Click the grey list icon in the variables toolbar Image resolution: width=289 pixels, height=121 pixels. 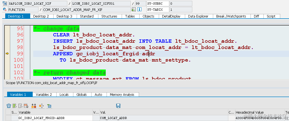20,106
